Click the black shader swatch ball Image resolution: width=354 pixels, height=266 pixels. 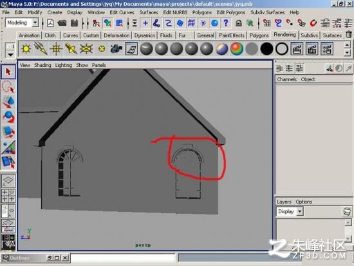tap(266, 49)
